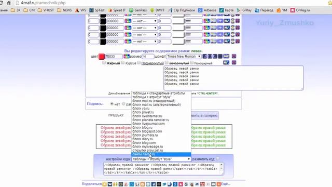Click purple reset icon in the Жирный checkbox row
This screenshot has height=187, width=332.
tap(234, 62)
